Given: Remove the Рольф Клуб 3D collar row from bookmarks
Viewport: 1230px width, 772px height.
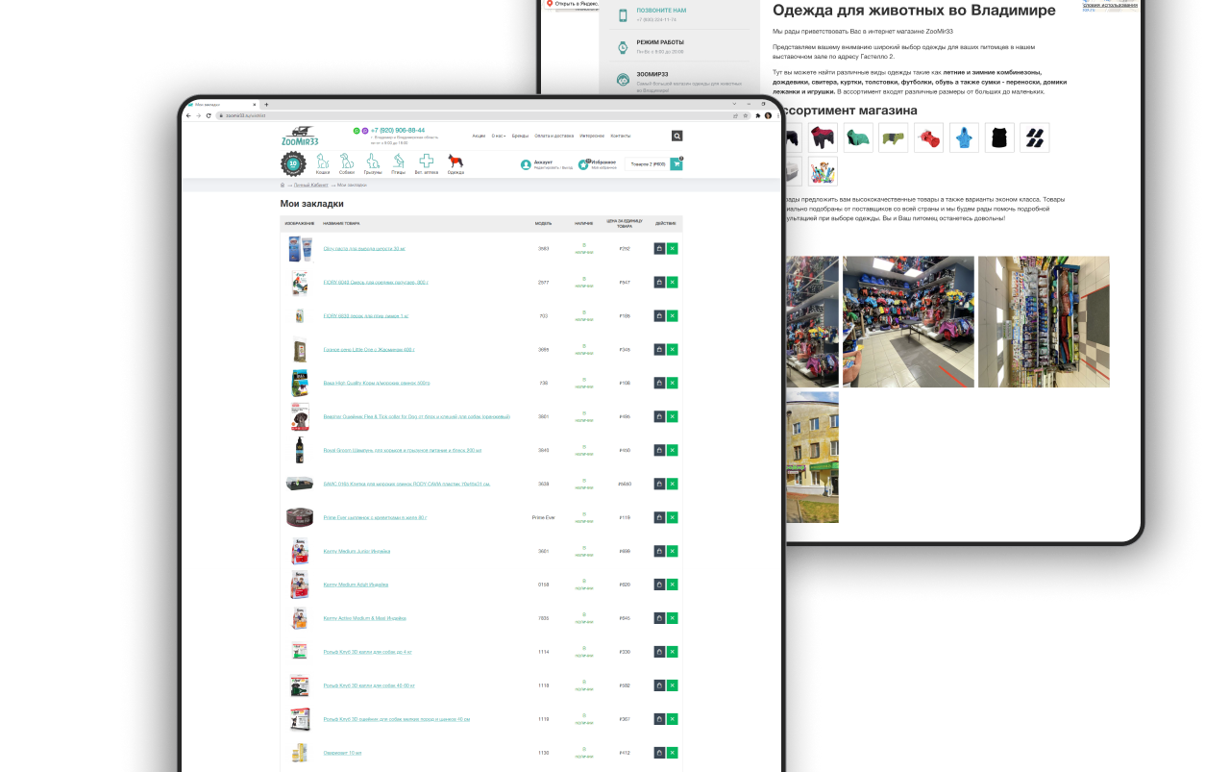Looking at the screenshot, I should click(673, 719).
